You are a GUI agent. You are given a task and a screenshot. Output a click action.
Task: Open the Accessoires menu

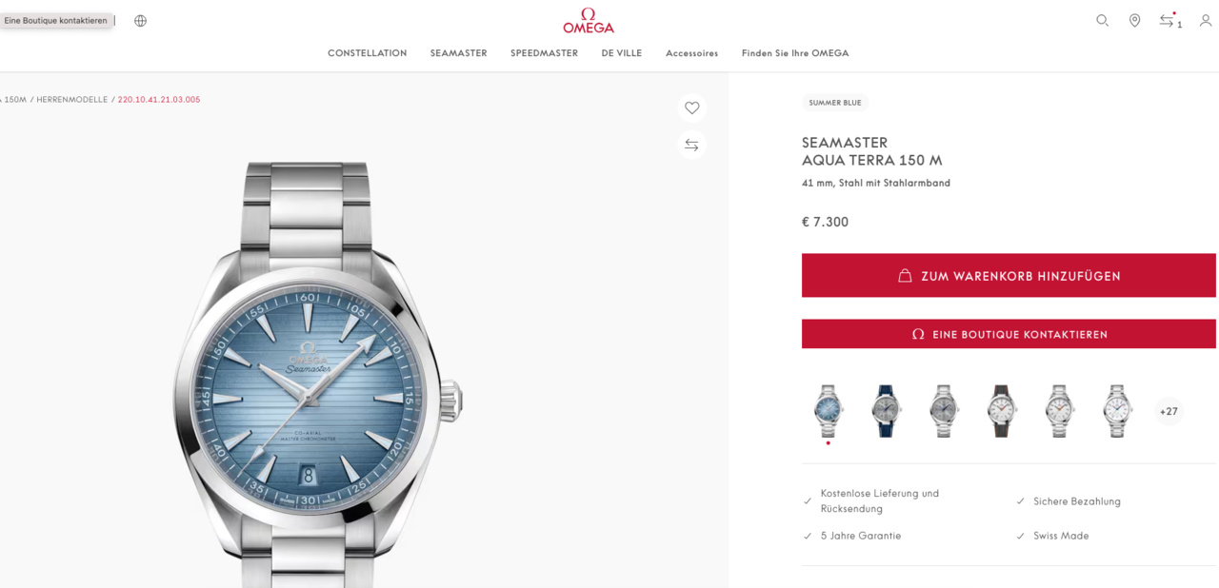[x=692, y=53]
